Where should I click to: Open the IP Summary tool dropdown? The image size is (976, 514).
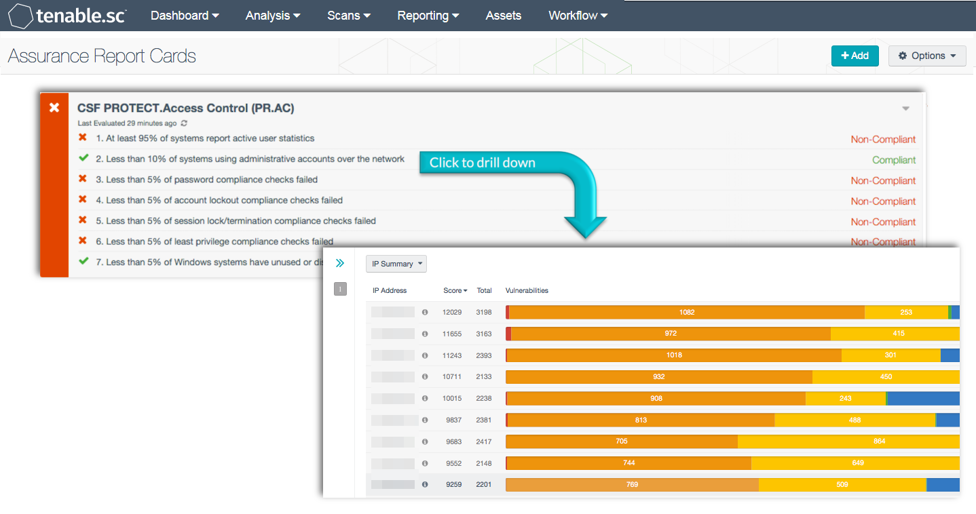point(396,264)
